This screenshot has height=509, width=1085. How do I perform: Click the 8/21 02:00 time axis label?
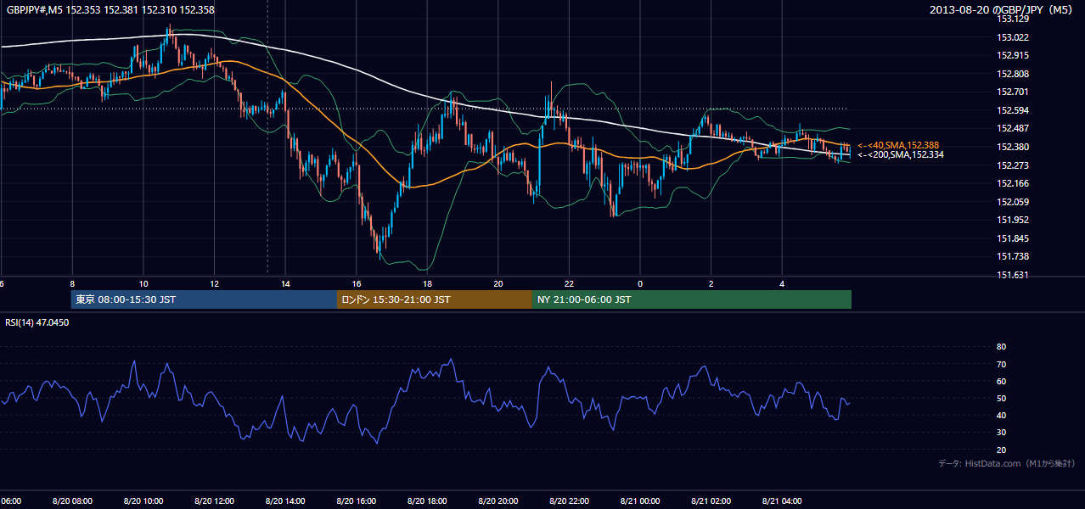tap(711, 501)
